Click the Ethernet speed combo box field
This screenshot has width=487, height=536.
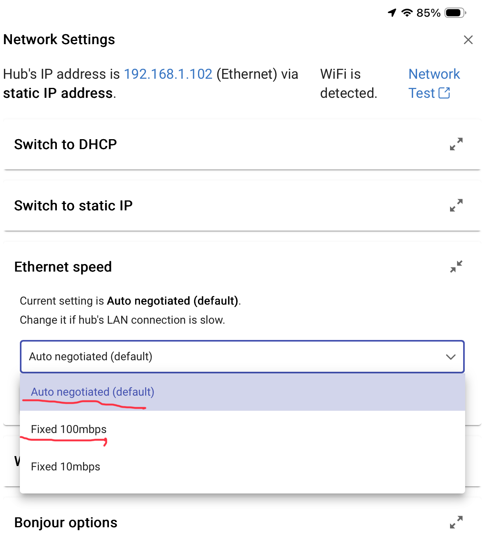[x=231, y=357]
